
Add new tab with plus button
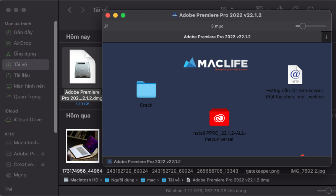(x=326, y=37)
